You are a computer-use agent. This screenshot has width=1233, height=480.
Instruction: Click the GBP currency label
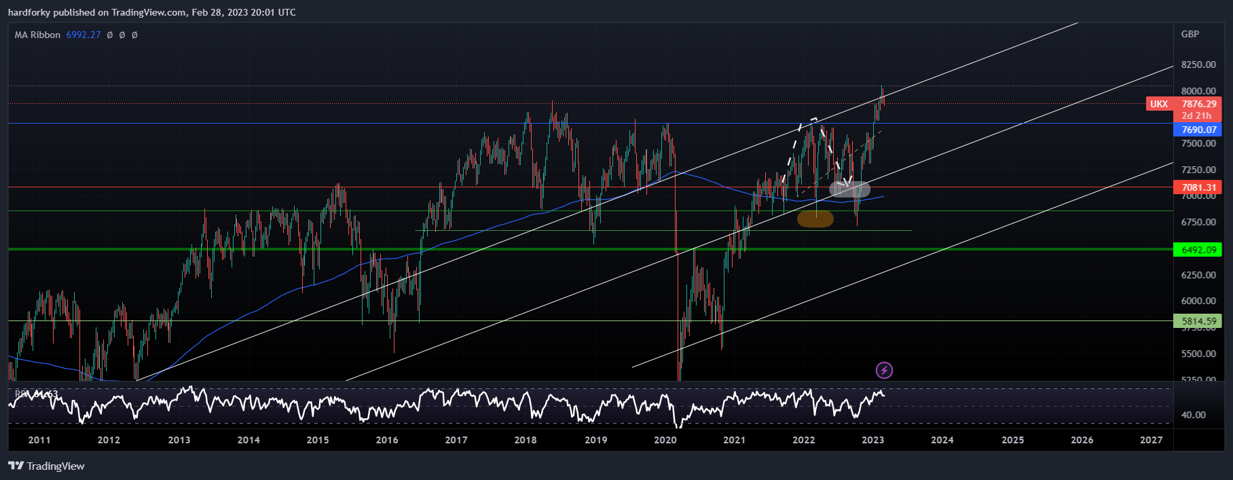tap(1190, 34)
